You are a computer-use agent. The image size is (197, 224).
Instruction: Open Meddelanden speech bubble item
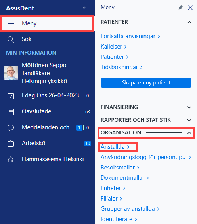click(x=47, y=127)
